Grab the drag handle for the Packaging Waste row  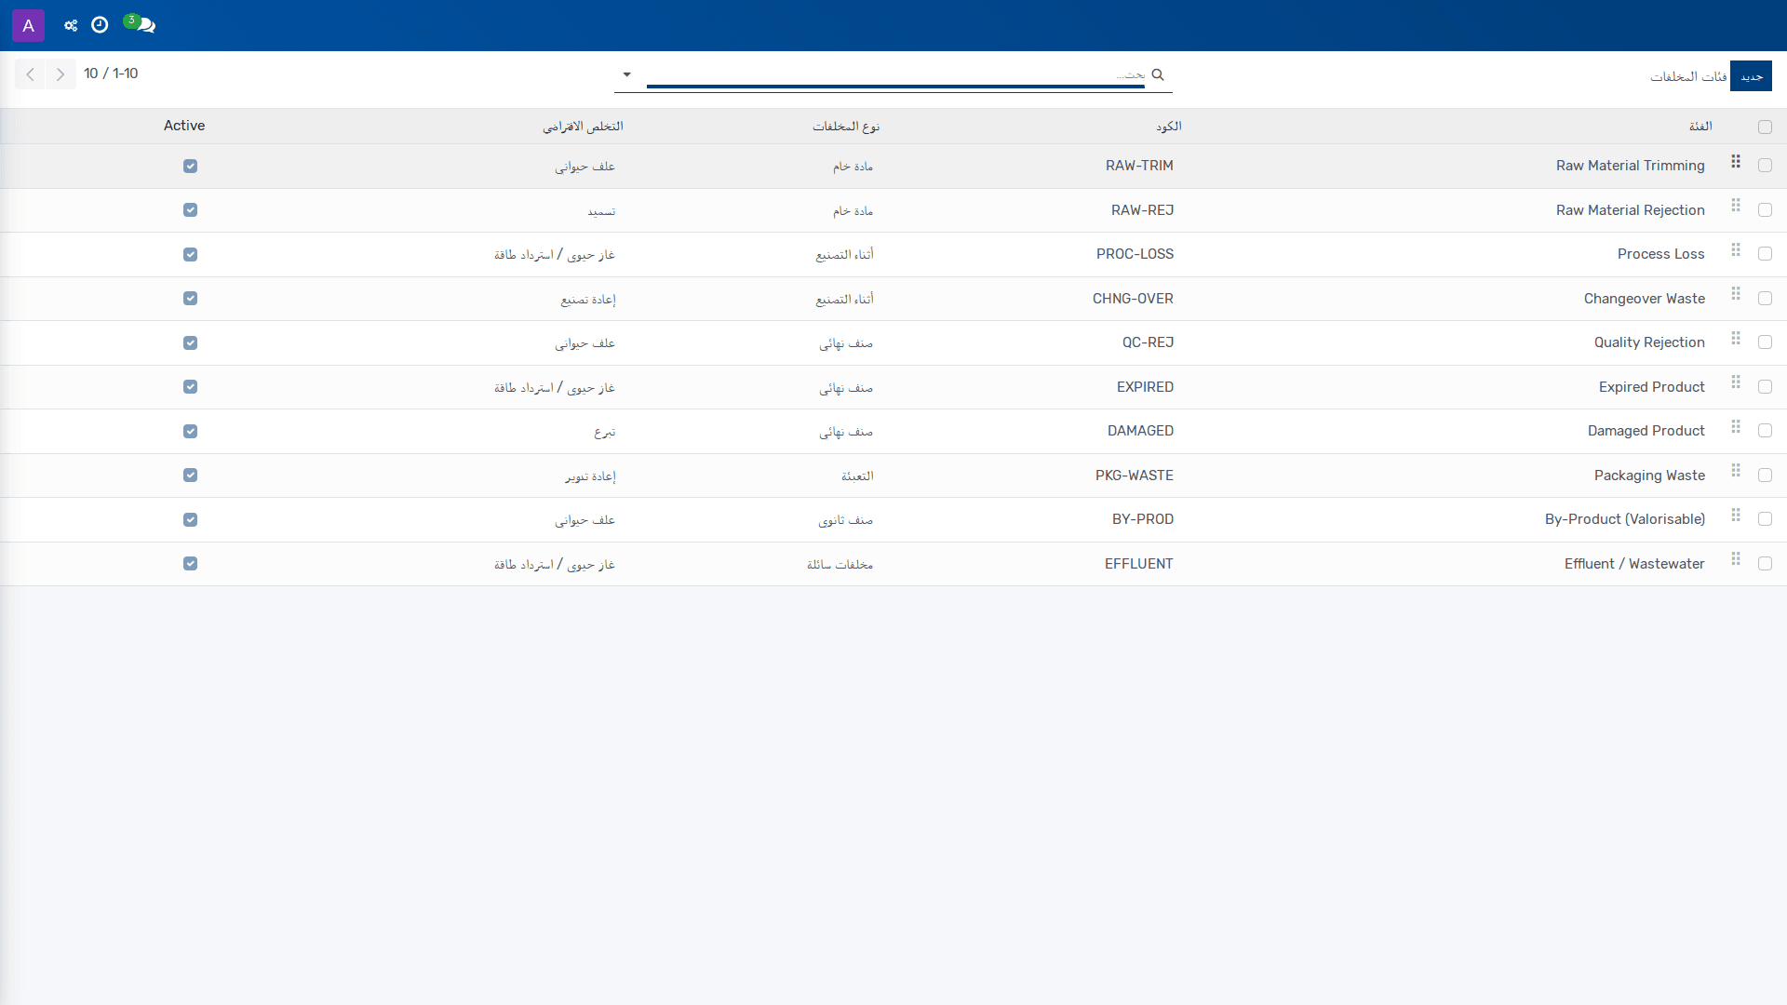1736,471
